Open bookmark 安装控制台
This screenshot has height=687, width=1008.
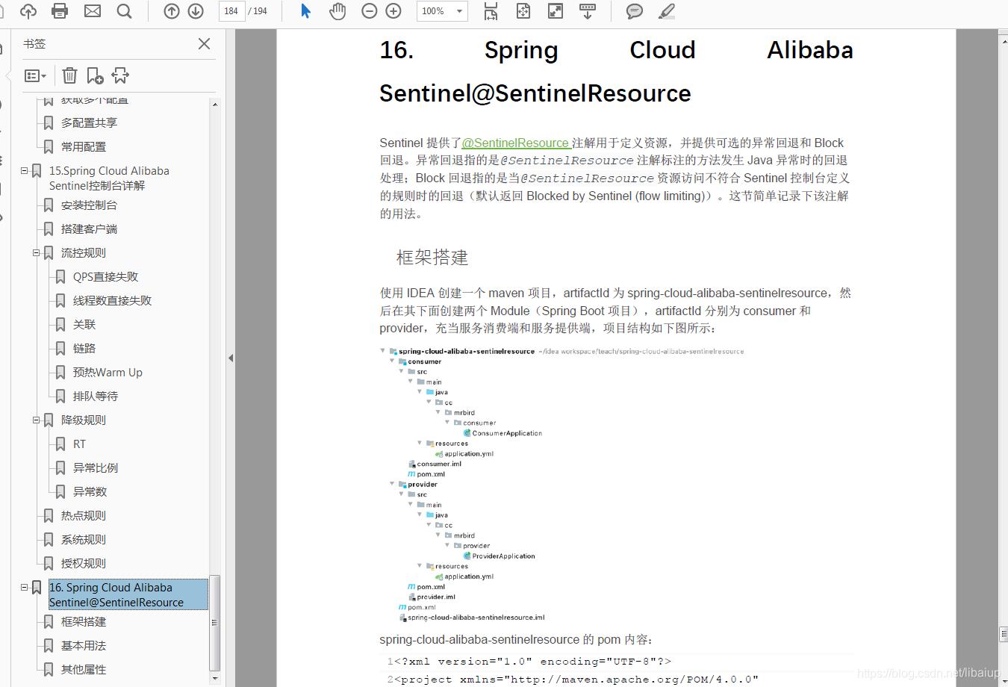(x=89, y=205)
